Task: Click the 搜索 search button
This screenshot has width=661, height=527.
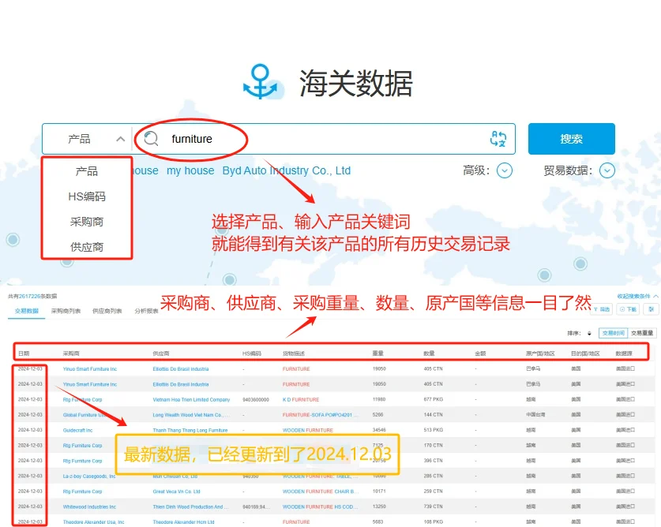Action: tap(571, 138)
